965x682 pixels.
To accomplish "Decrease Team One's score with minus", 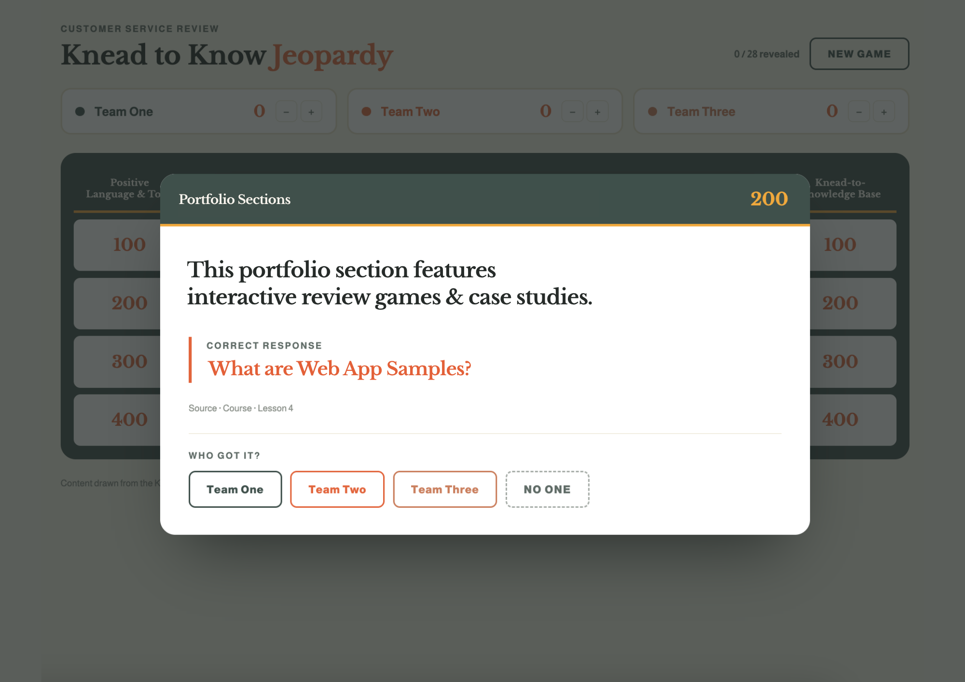I will (x=286, y=111).
